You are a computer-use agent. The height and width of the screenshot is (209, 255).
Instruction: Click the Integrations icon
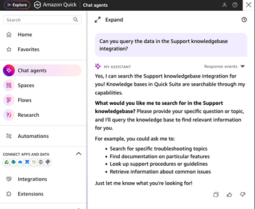pos(9,179)
